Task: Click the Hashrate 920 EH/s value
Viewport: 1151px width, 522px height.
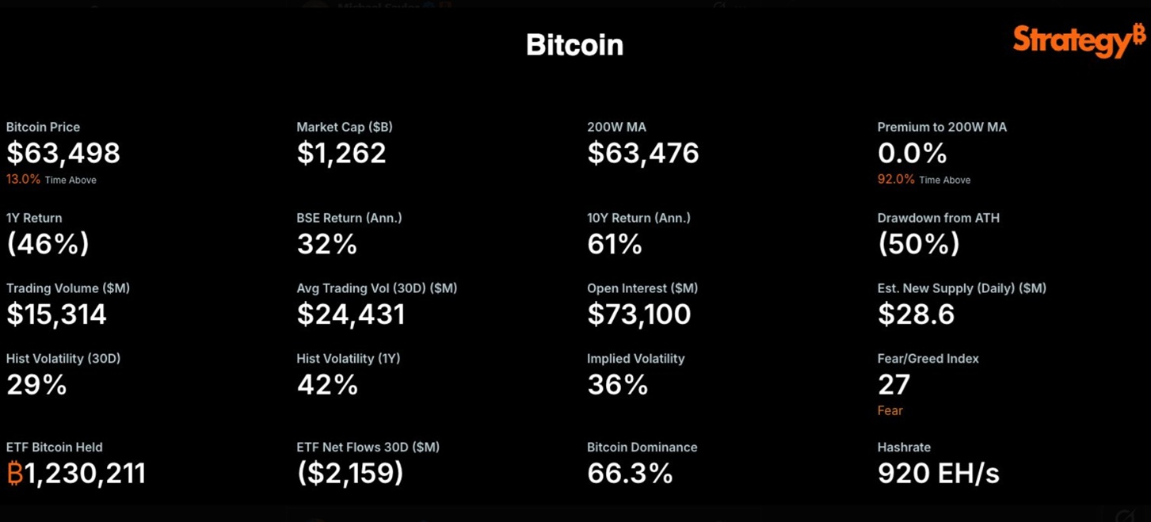Action: tap(939, 474)
